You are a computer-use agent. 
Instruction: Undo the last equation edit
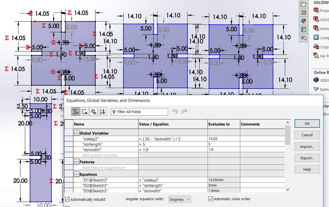pos(175,112)
